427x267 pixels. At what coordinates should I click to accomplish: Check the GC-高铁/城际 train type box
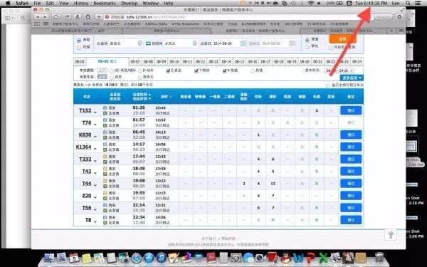point(112,70)
